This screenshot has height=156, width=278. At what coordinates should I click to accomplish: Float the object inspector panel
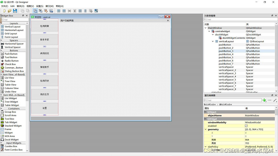click(x=272, y=16)
